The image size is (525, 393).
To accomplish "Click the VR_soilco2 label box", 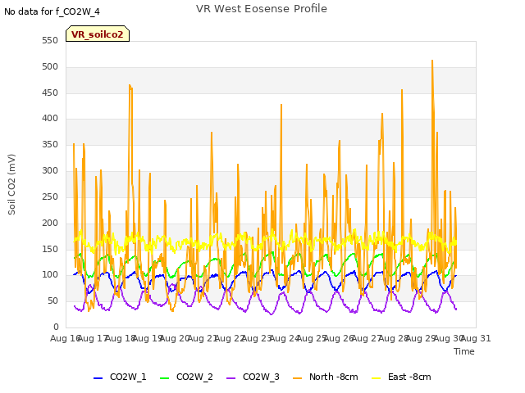I will pyautogui.click(x=98, y=34).
